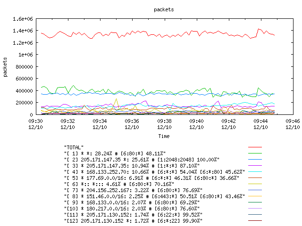Click legend entry [ 5] 177.69.0.0/16

click(x=151, y=178)
